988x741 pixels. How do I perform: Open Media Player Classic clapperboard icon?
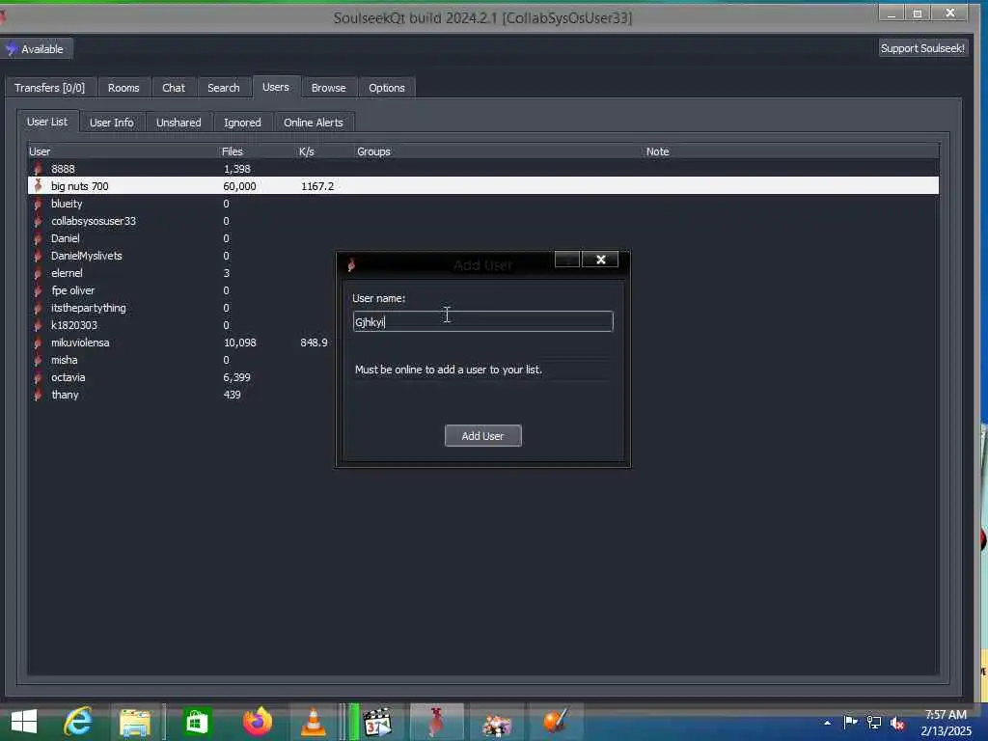coord(378,722)
